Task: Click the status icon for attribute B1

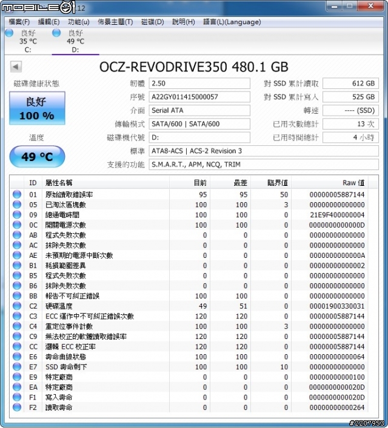Action: [17, 265]
